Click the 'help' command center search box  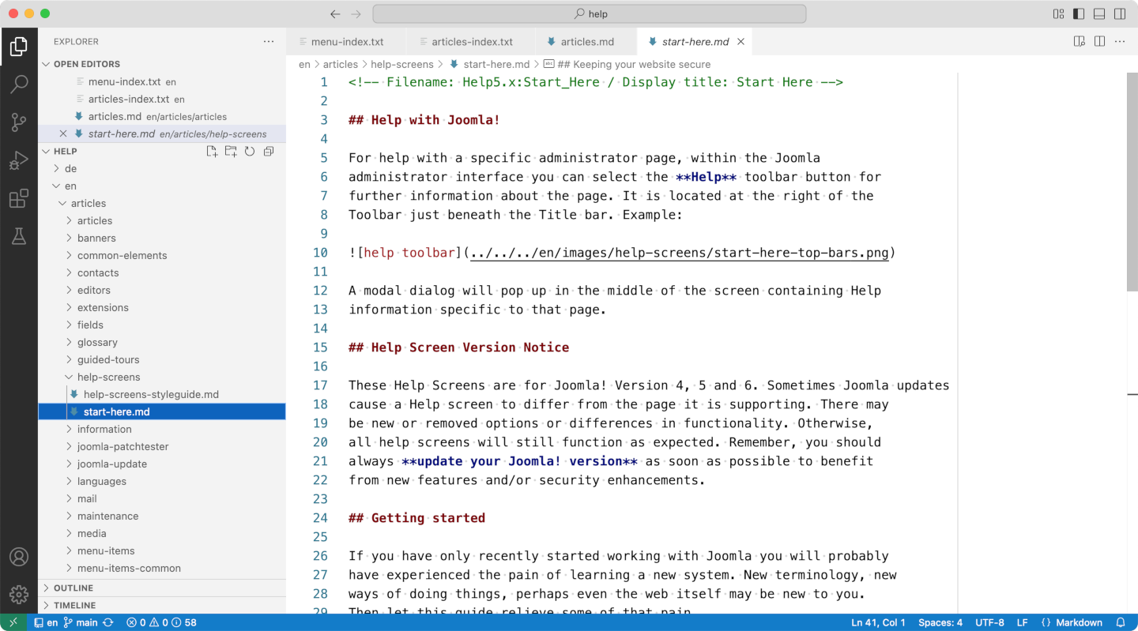[590, 13]
